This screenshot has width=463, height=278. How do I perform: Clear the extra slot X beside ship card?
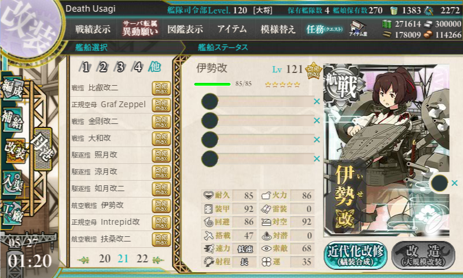(455, 183)
